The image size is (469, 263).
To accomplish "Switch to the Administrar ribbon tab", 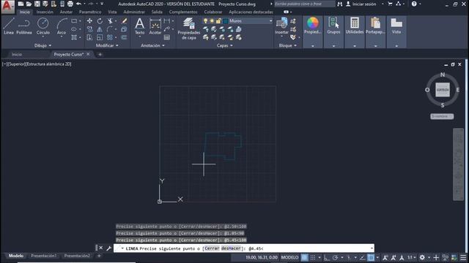I will click(134, 12).
